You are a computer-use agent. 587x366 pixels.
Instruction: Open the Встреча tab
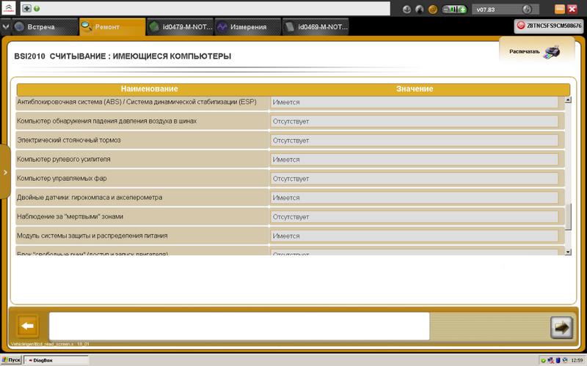40,27
